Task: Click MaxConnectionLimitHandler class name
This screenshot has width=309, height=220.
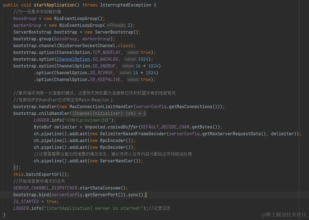Action: pyautogui.click(x=101, y=106)
